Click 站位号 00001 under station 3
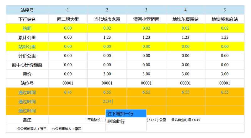 (x=146, y=83)
